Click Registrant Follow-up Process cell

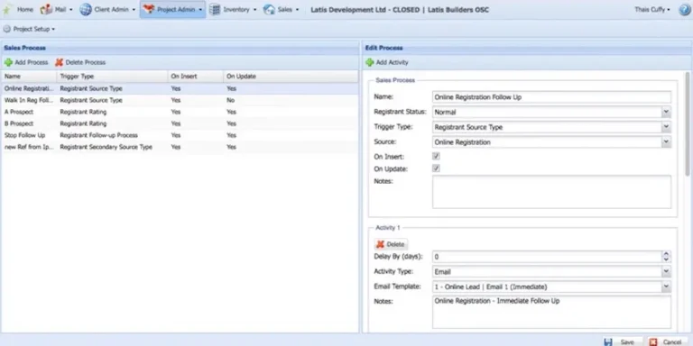point(99,135)
